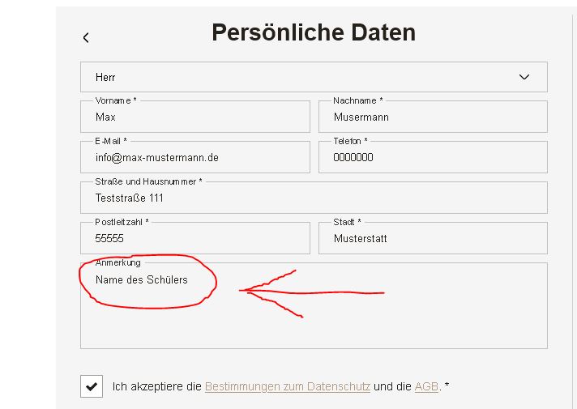Select the Stadt field showing 'Musterstatt'
Viewport: 577px width, 409px height.
coord(433,239)
